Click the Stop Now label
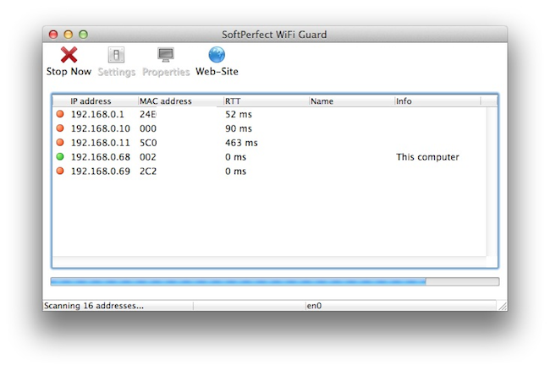The image size is (550, 370). [69, 72]
